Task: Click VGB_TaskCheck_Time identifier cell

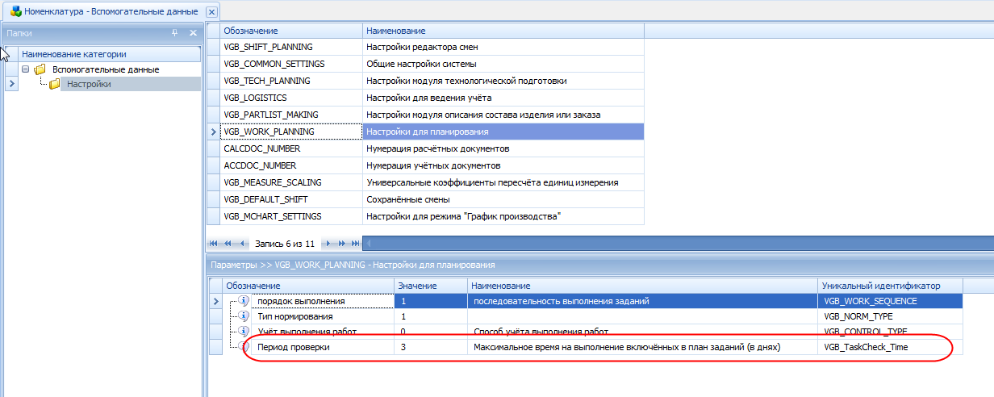Action: pyautogui.click(x=891, y=347)
